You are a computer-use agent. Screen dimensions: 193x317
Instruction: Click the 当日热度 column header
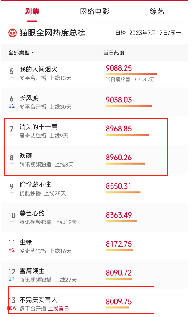click(114, 53)
